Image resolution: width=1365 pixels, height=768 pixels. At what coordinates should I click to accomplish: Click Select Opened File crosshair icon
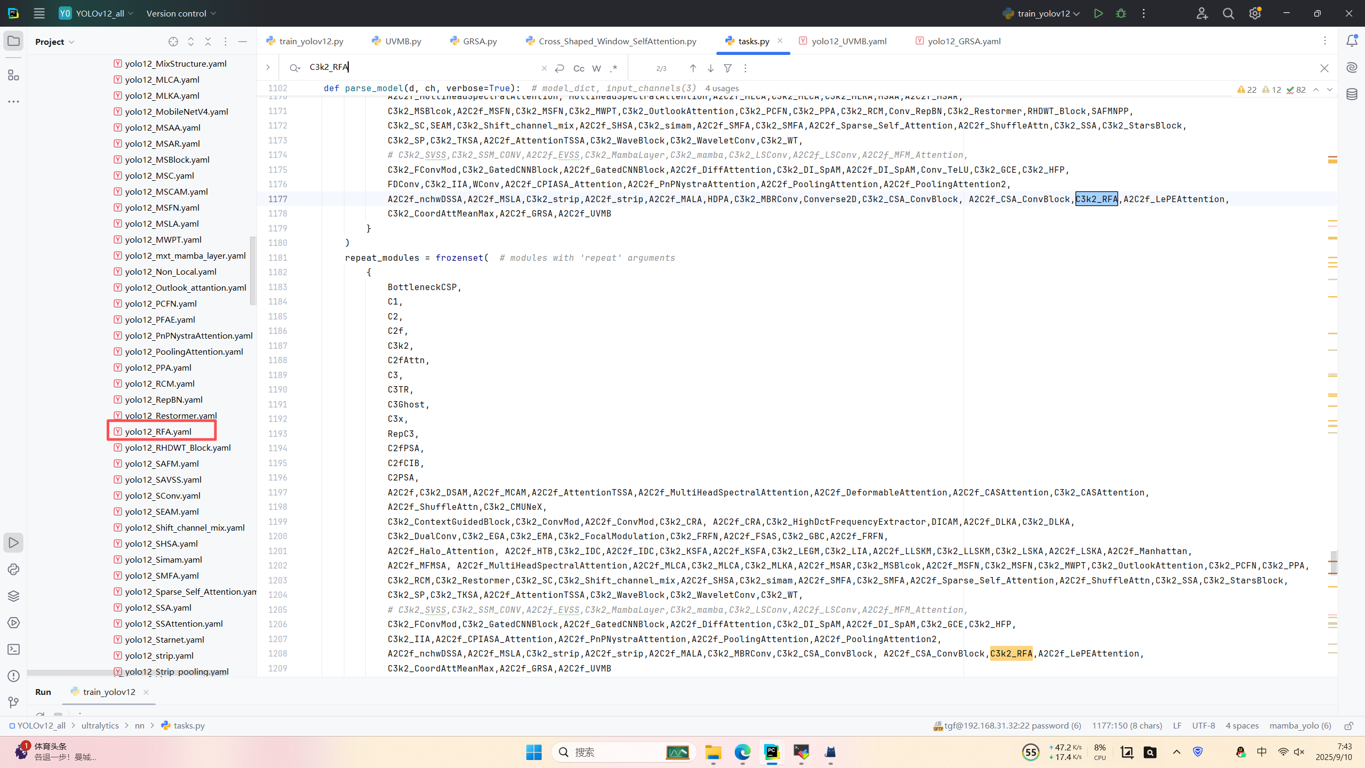click(173, 42)
